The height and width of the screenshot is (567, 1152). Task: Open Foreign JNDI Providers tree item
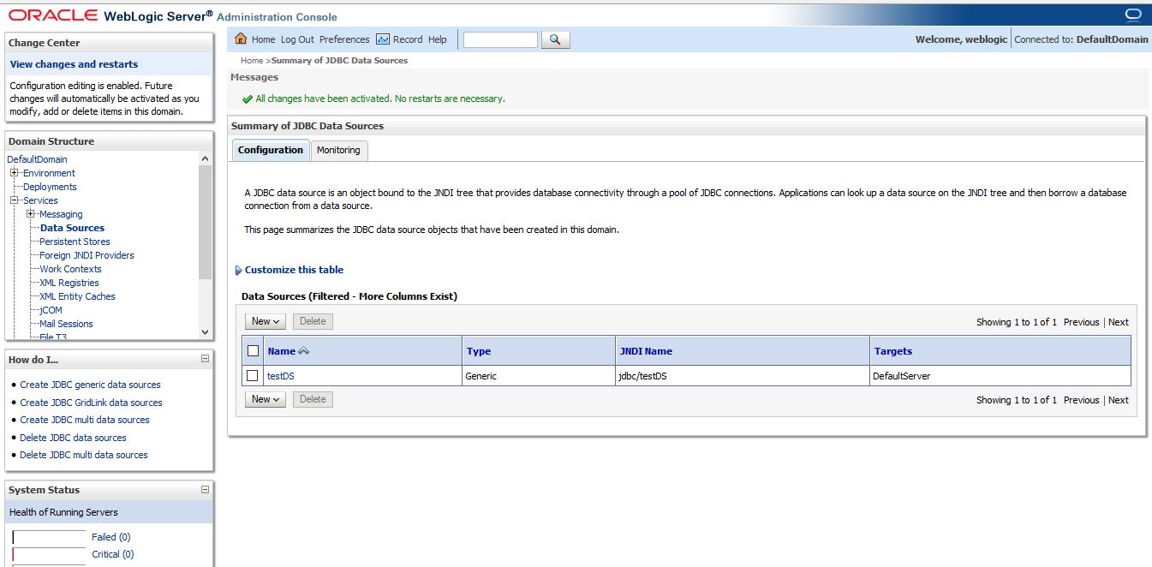coord(87,255)
